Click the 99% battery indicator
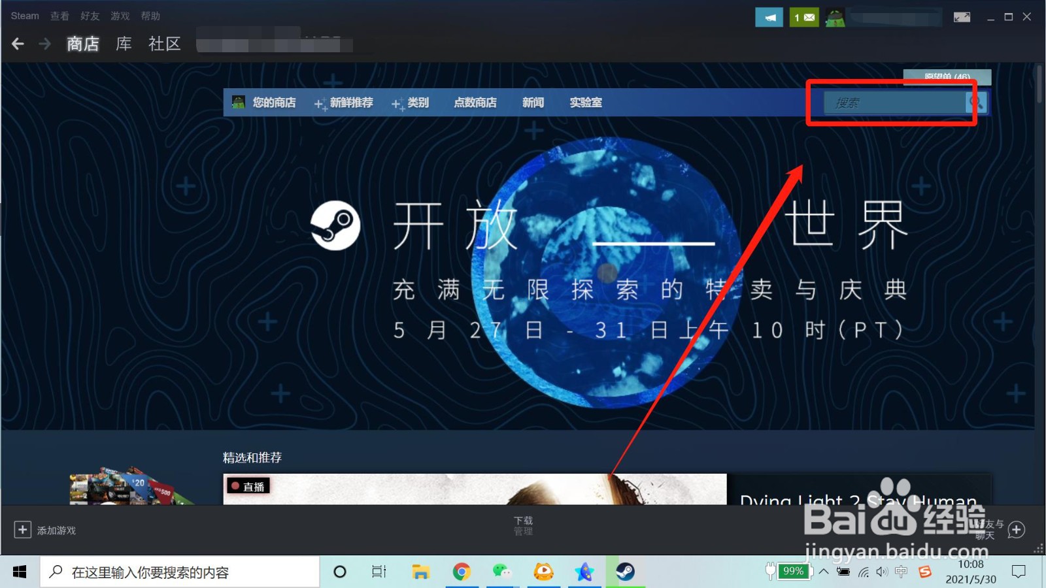 pos(794,572)
